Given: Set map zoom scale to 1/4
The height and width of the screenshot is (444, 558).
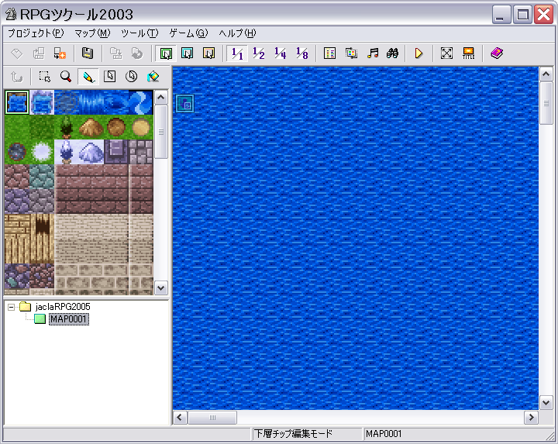Looking at the screenshot, I should click(281, 53).
